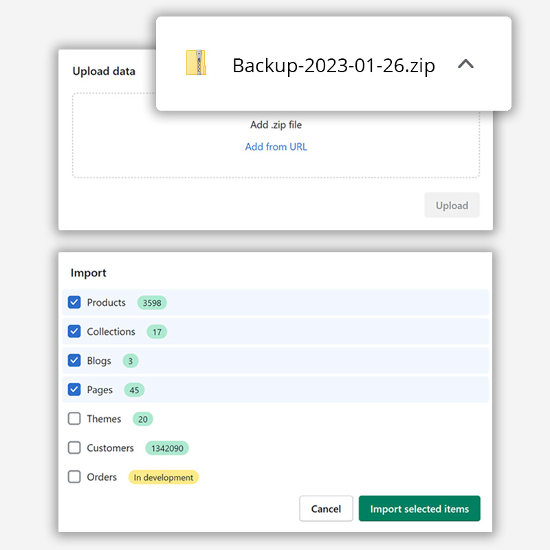The height and width of the screenshot is (550, 550).
Task: Uncheck the Products checkbox
Action: (x=74, y=302)
